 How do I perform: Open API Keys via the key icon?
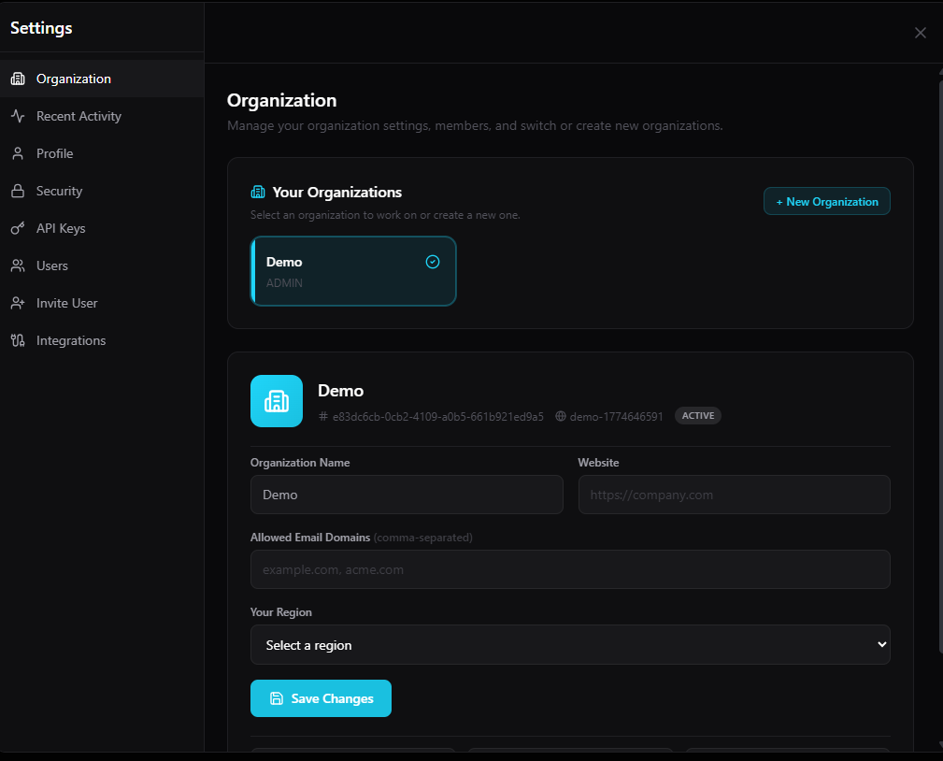point(17,228)
